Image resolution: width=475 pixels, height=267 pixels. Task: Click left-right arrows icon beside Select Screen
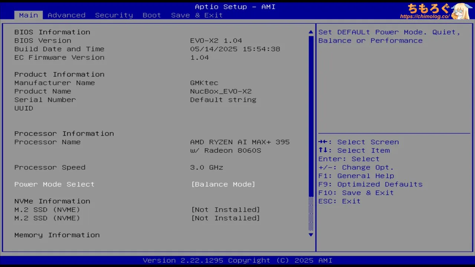[322, 142]
